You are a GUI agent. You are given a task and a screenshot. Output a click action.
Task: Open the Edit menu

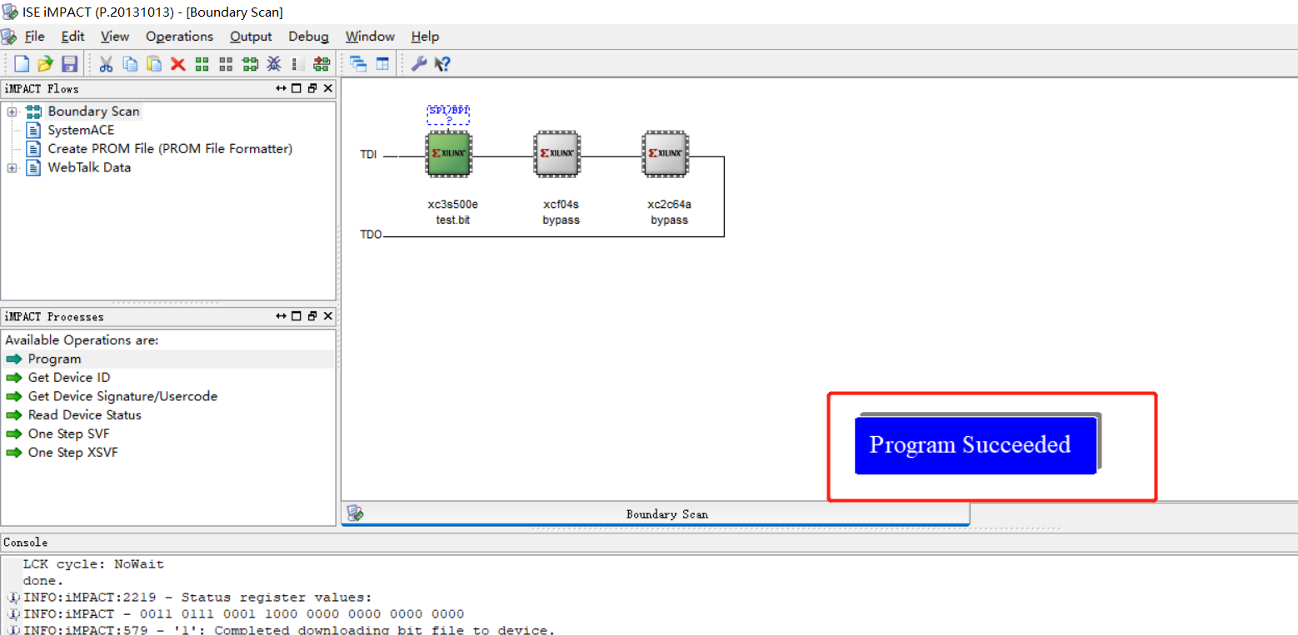(72, 37)
